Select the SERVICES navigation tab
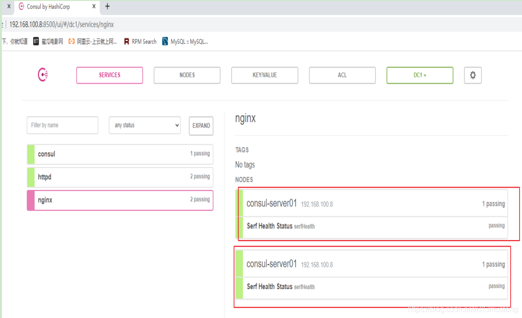The width and height of the screenshot is (522, 318). pos(110,75)
